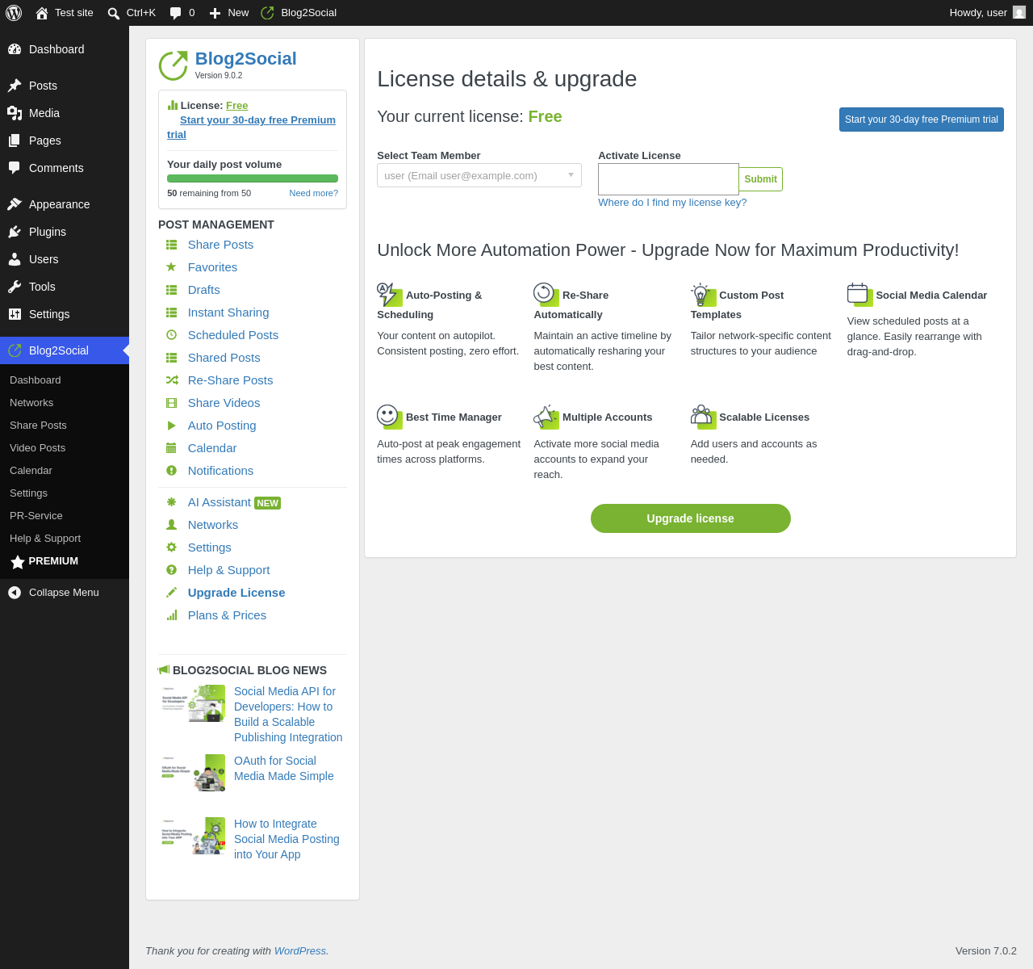Click the Notifications alert icon
Image resolution: width=1033 pixels, height=969 pixels.
[x=171, y=471]
